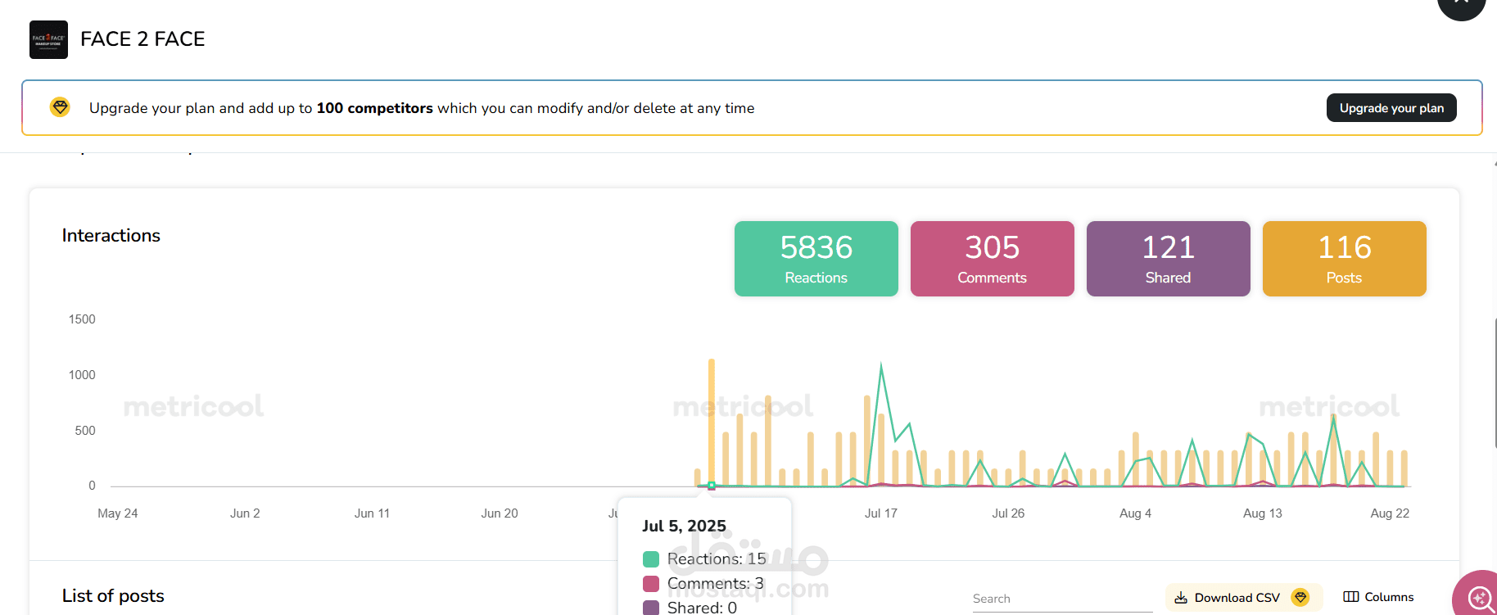Close the panel with the X button
This screenshot has height=615, width=1497.
tap(1462, 4)
